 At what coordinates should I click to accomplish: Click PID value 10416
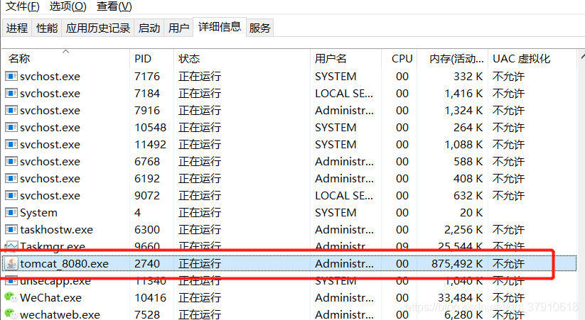(x=150, y=297)
